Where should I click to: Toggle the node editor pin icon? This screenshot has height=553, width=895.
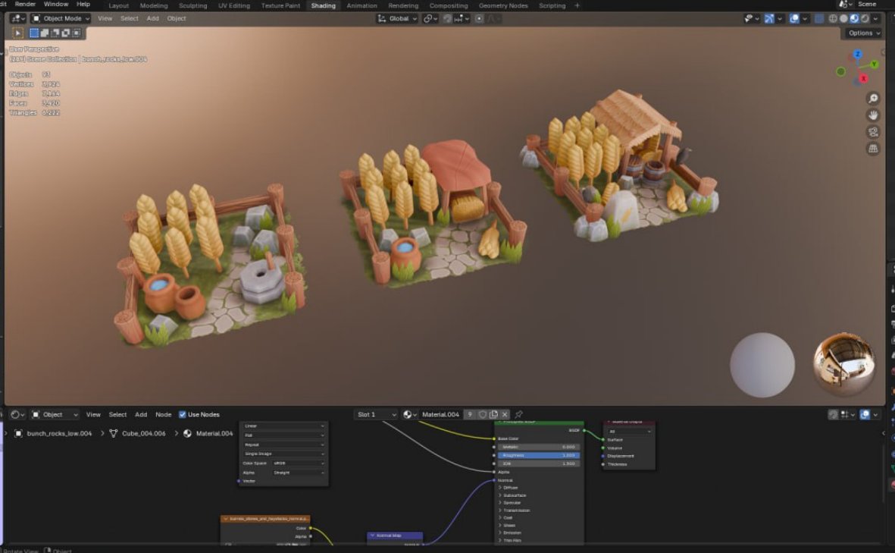[519, 415]
